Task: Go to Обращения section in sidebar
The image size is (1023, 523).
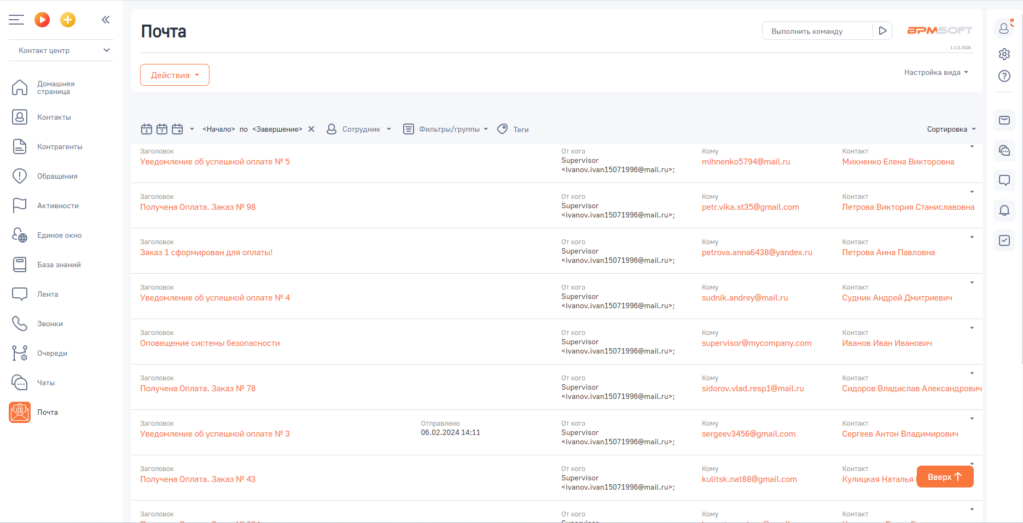Action: pos(57,176)
